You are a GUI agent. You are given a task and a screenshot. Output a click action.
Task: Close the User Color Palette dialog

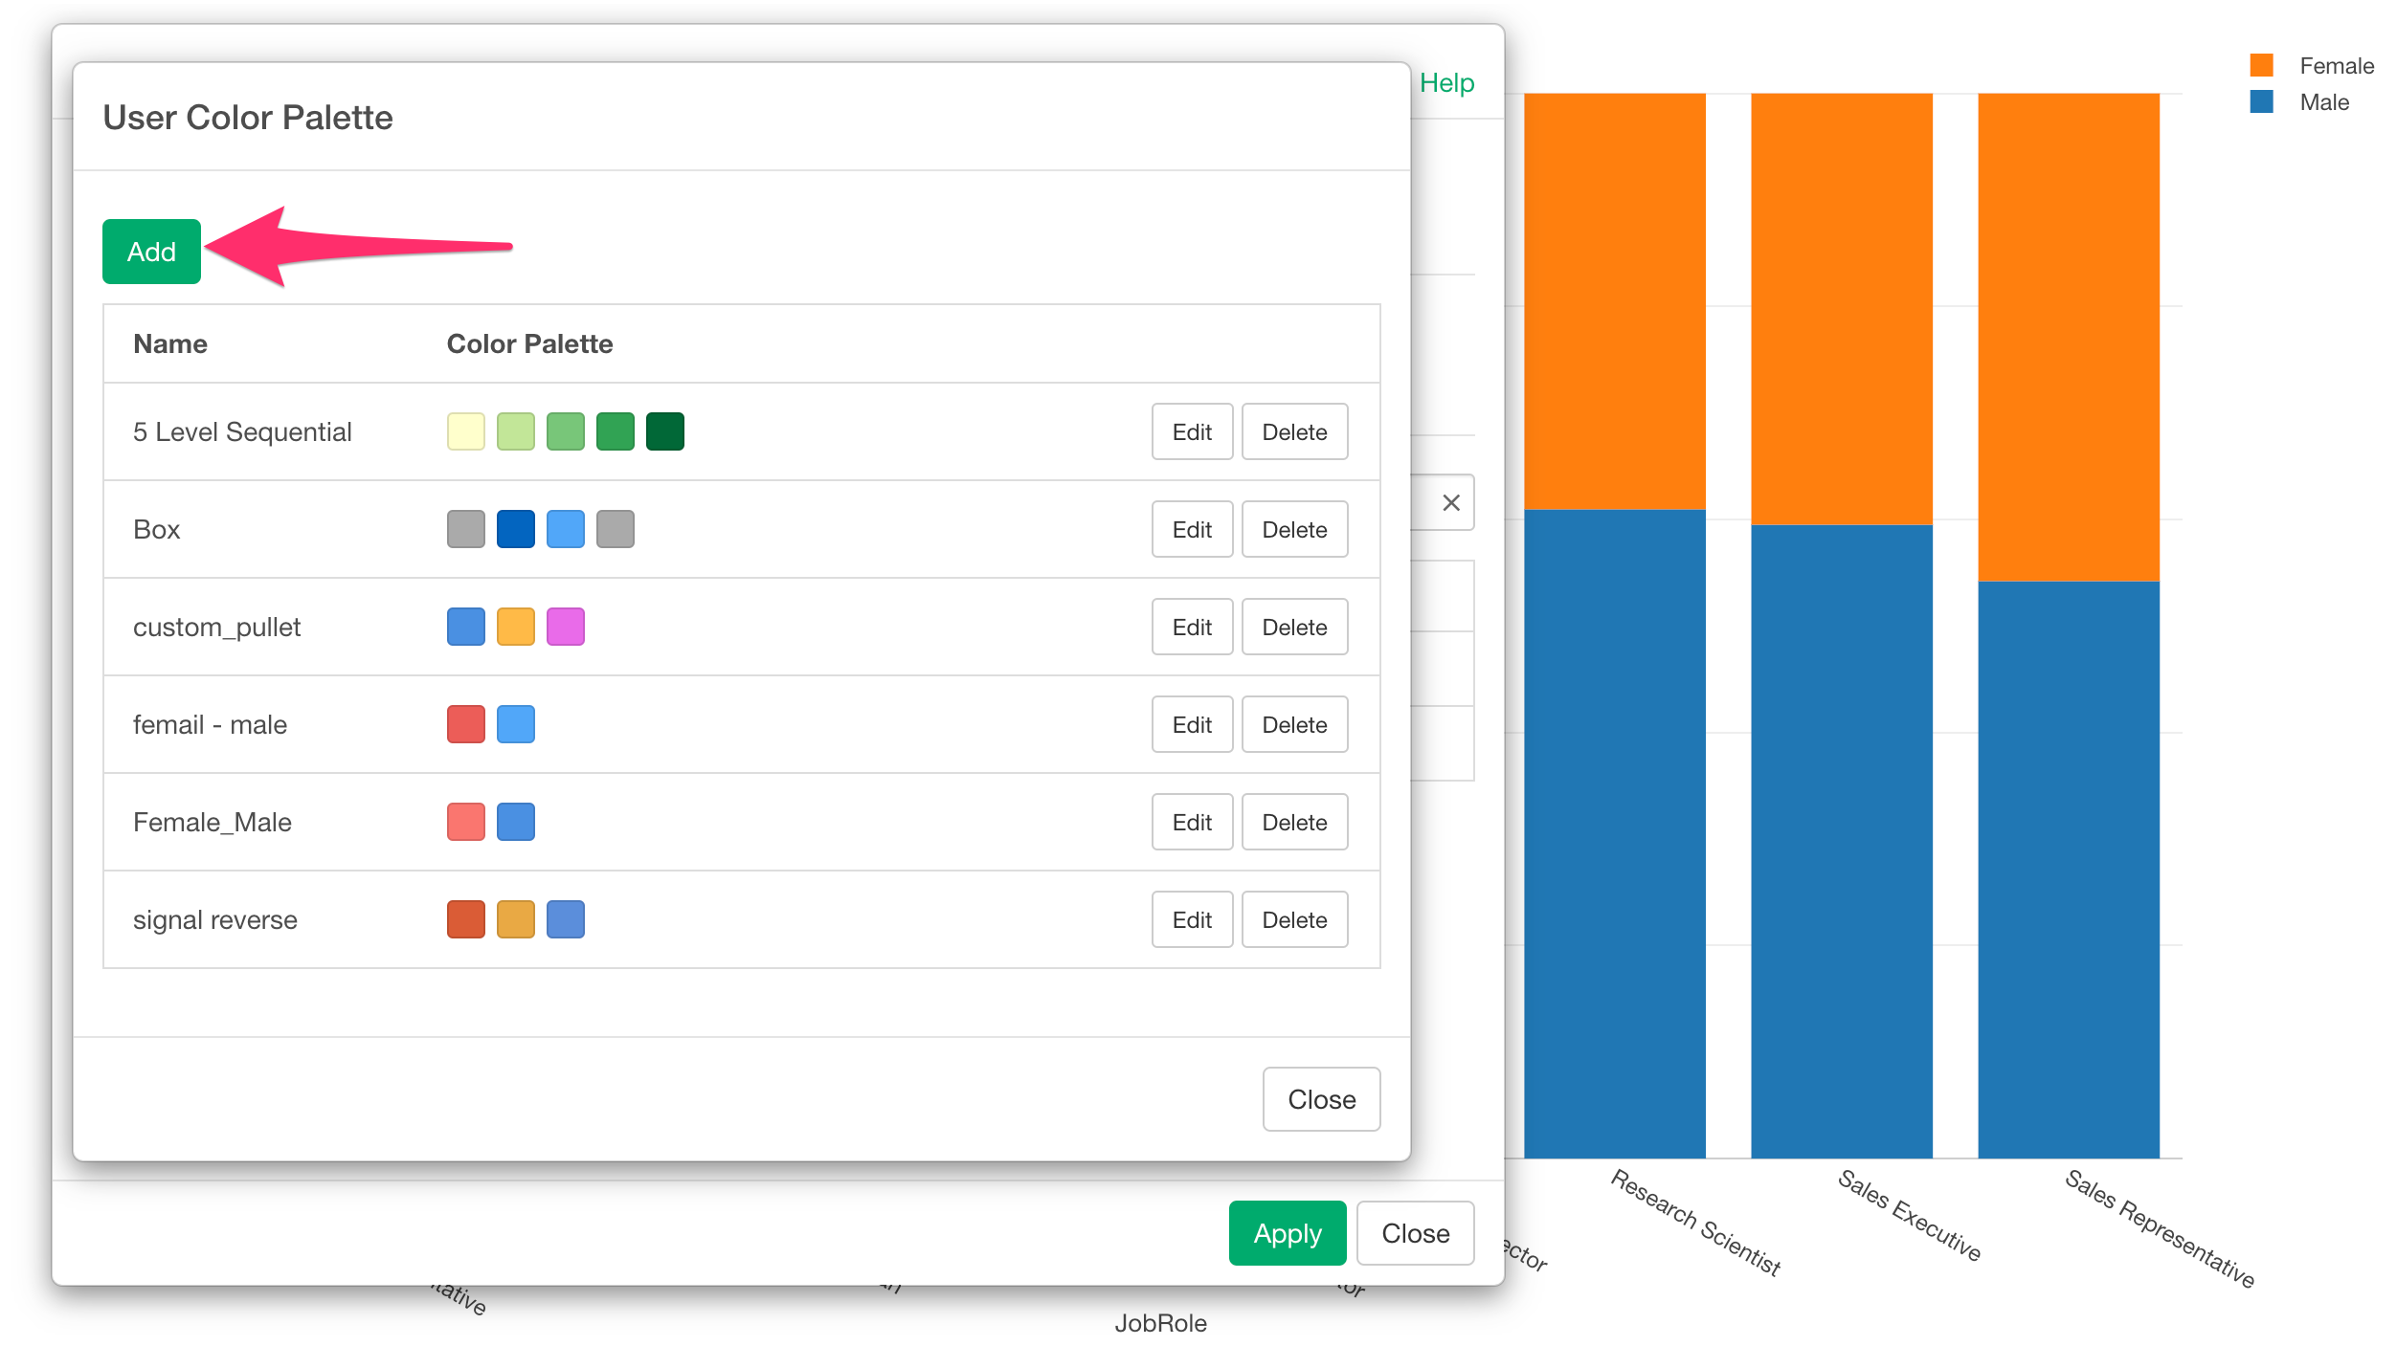point(1321,1099)
